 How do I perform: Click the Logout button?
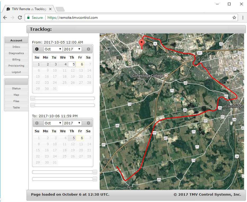pyautogui.click(x=16, y=72)
